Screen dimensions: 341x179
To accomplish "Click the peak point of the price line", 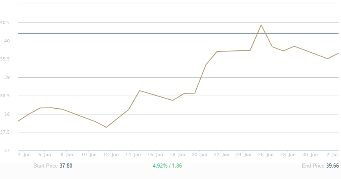I will point(261,25).
